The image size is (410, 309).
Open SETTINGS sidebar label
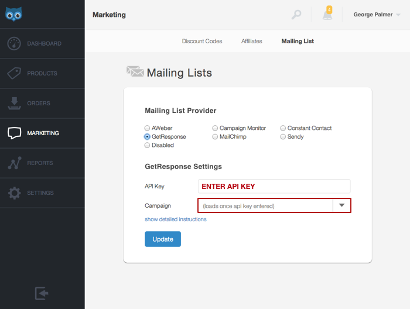pos(40,193)
